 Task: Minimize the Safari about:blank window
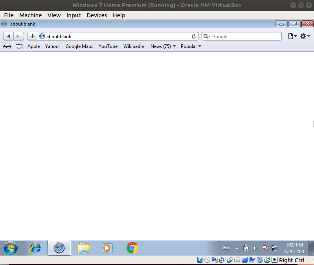(x=281, y=24)
